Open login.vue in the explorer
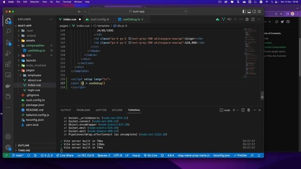 35,90
